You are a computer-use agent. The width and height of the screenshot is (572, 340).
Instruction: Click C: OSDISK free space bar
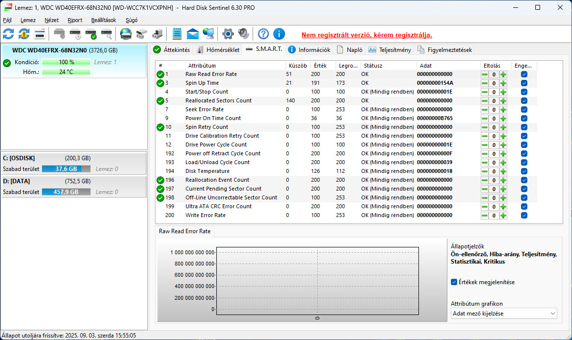pos(66,169)
